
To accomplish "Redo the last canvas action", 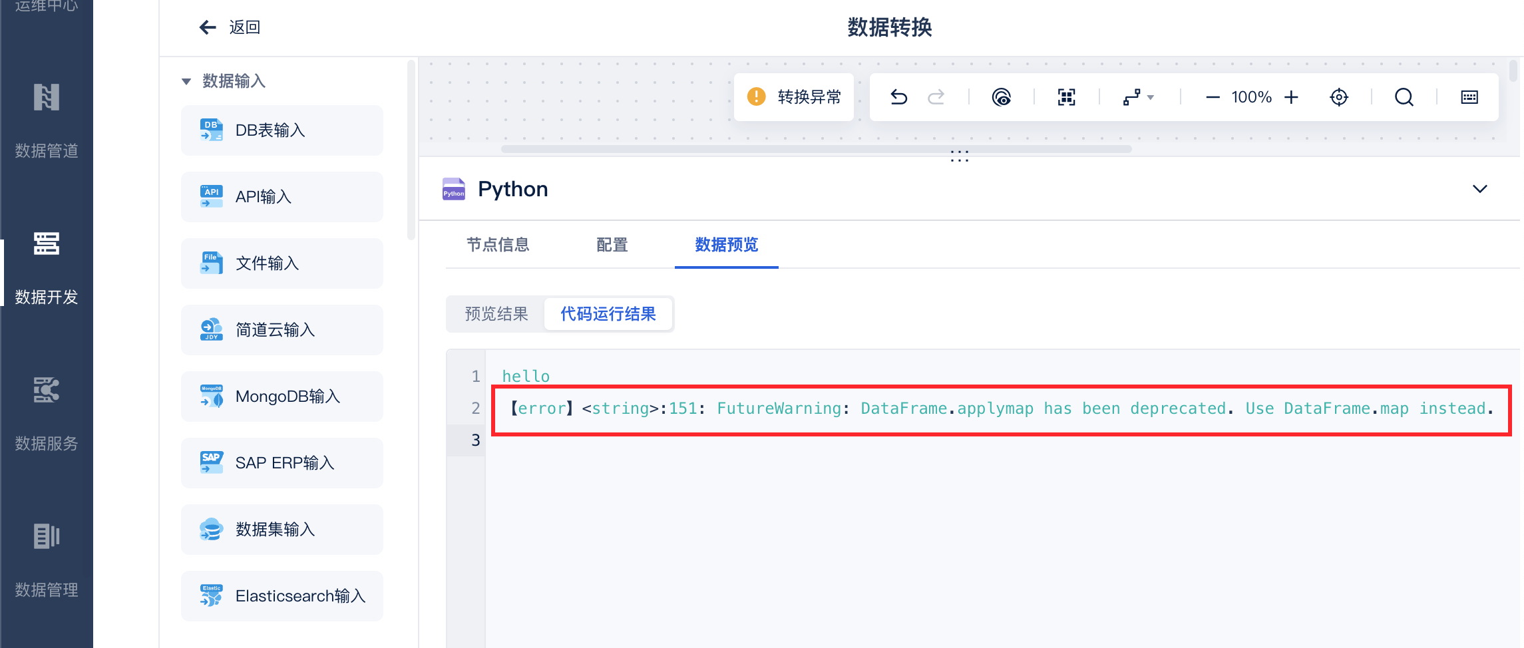I will 936,96.
